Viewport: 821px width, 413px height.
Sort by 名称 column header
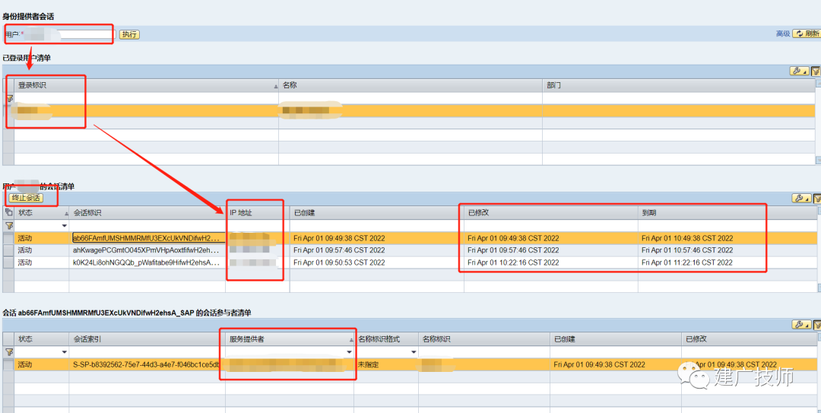(410, 85)
